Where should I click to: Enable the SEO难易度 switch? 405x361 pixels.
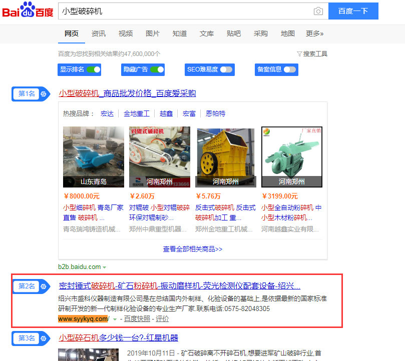226,69
